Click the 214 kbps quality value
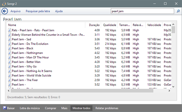Screen dimensions: 182x112 coord(111,44)
